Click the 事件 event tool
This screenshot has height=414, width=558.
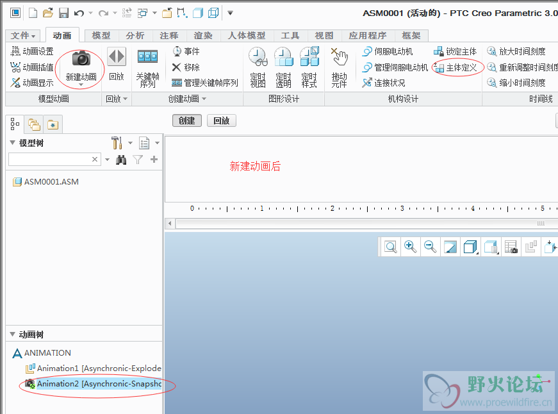click(186, 51)
